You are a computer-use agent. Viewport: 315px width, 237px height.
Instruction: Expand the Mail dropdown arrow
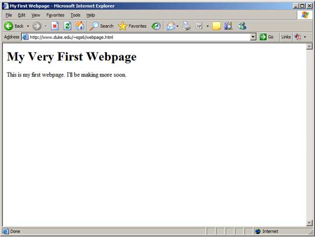pyautogui.click(x=178, y=26)
